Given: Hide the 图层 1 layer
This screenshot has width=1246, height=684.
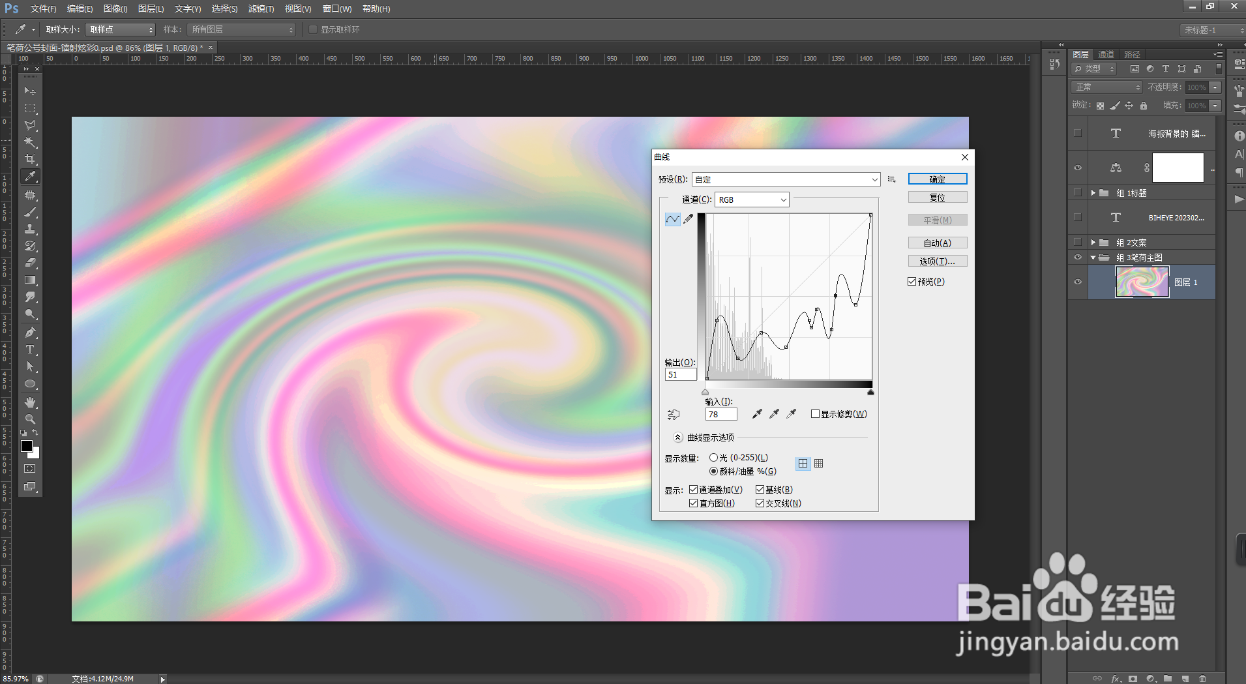Looking at the screenshot, I should pos(1078,282).
